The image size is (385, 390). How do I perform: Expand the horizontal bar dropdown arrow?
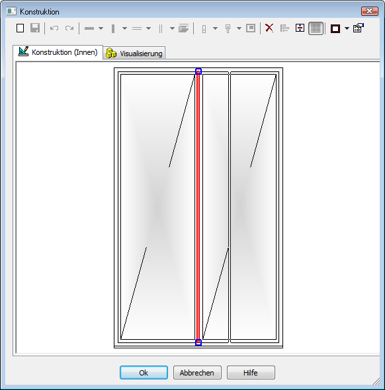coord(101,28)
